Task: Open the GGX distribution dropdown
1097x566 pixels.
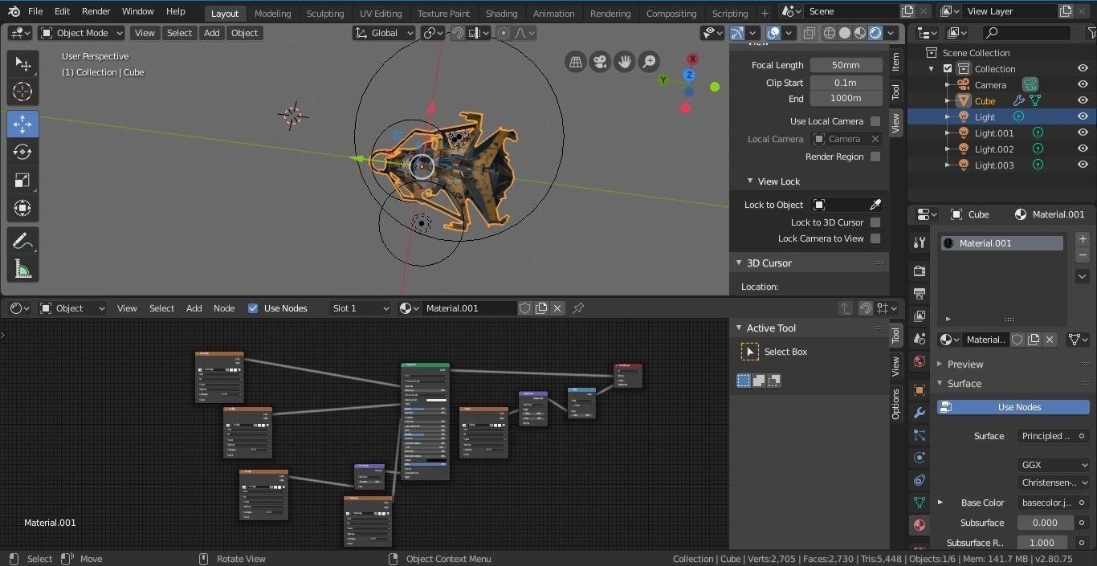Action: pyautogui.click(x=1054, y=465)
